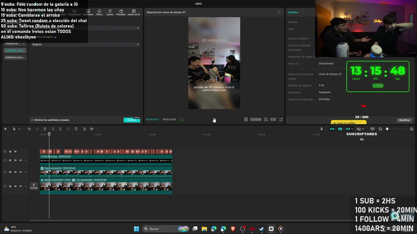Click the magic edit wand icon
417x234 pixels.
coord(92,129)
